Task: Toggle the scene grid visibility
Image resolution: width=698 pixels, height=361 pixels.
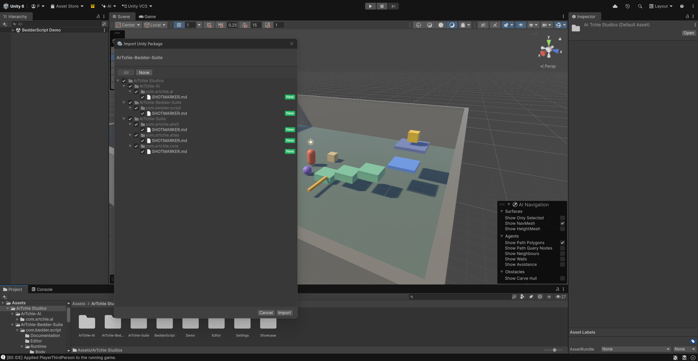Action: [179, 25]
